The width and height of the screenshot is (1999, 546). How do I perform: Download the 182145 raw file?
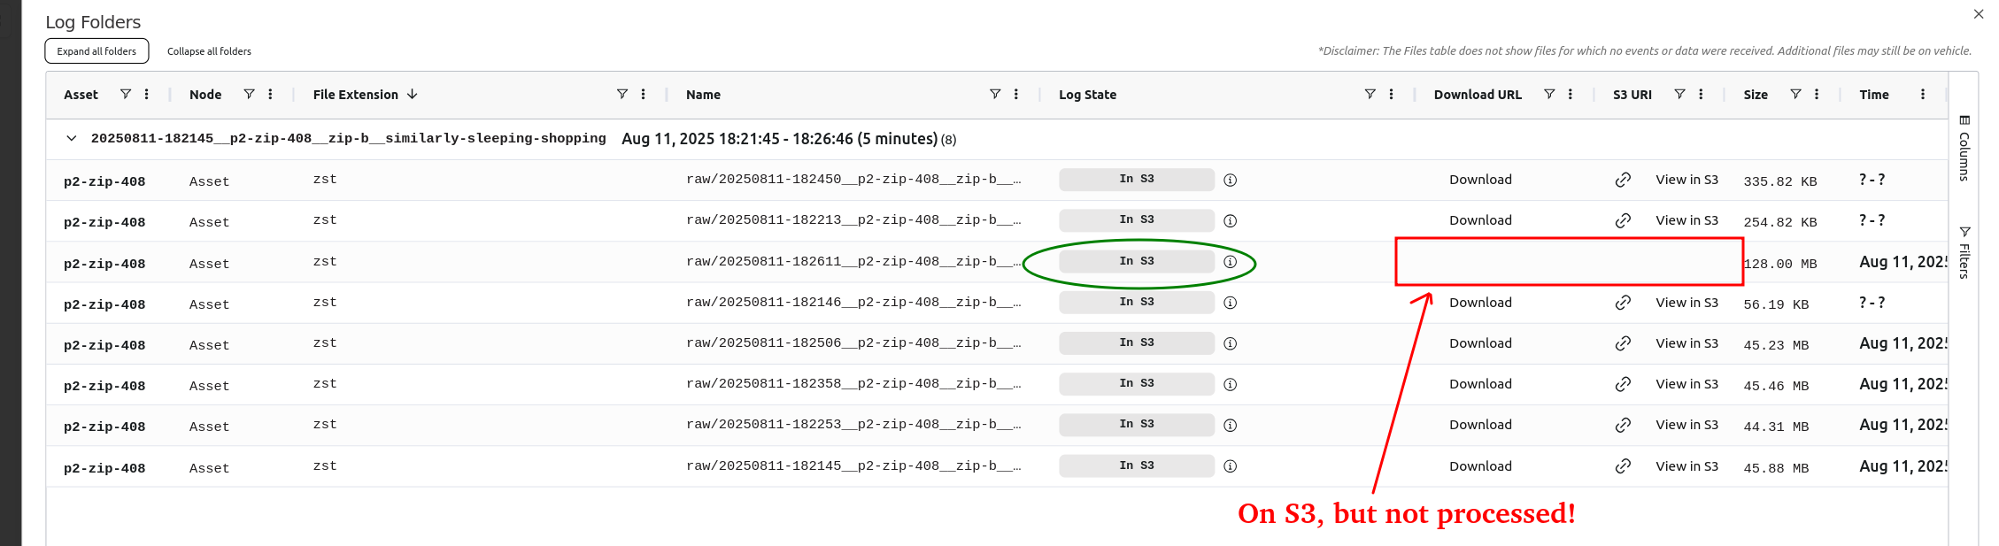click(x=1480, y=466)
